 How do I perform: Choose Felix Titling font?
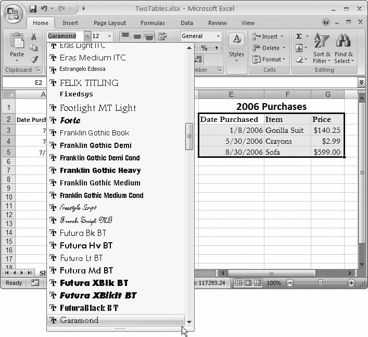point(116,83)
